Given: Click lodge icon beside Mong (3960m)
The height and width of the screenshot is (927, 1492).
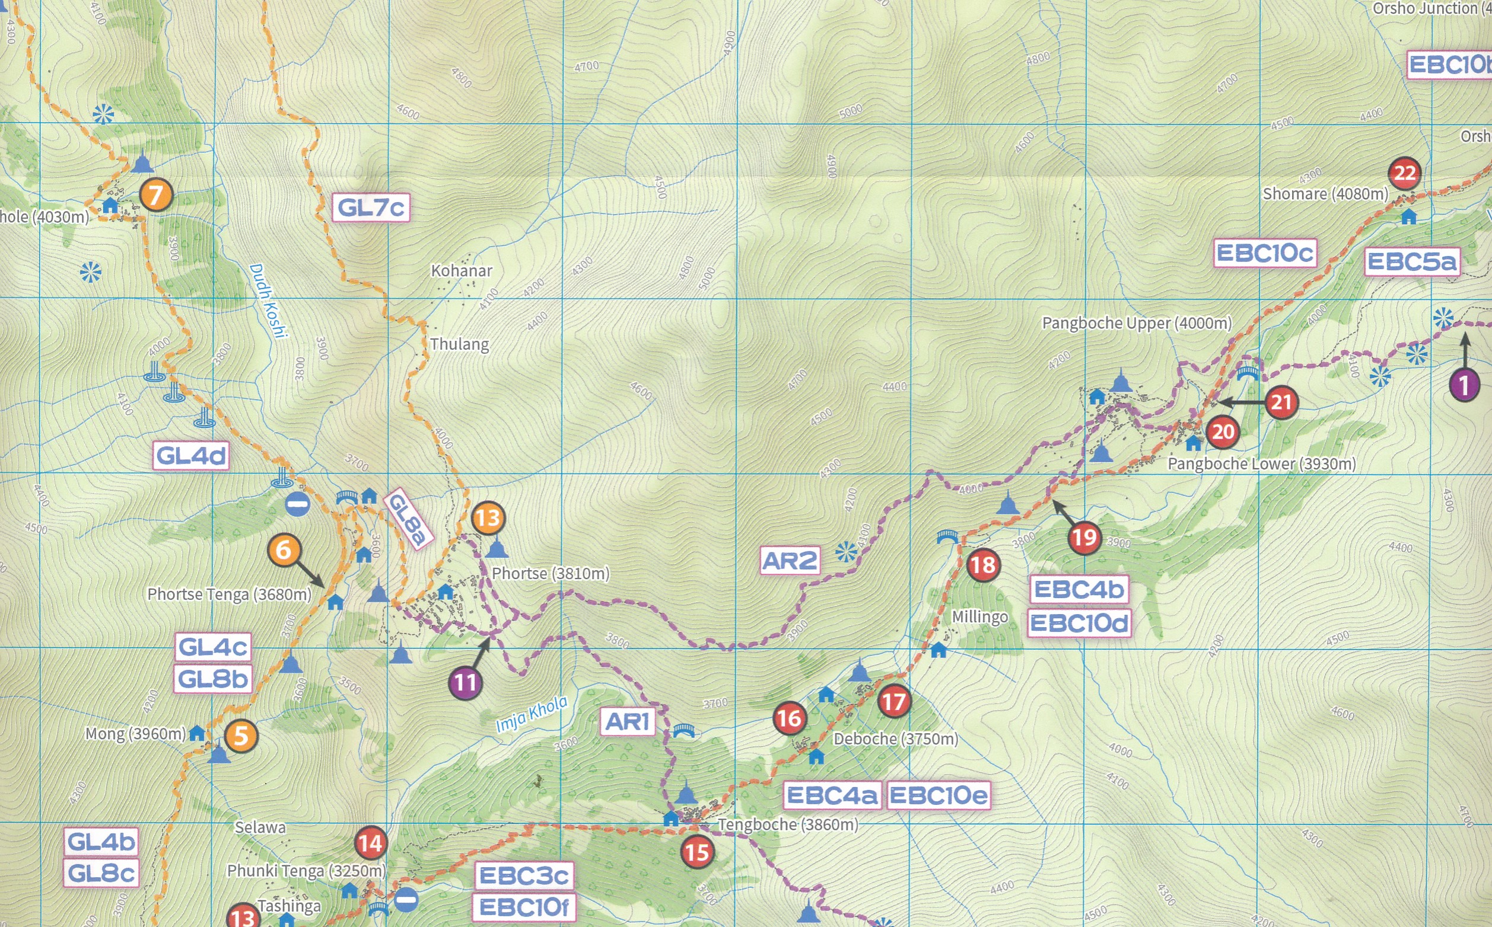Looking at the screenshot, I should pos(196,733).
